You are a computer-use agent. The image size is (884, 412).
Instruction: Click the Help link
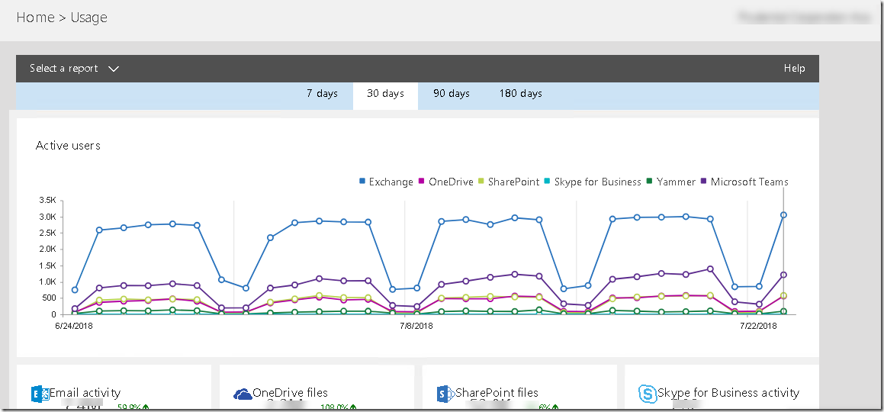794,69
